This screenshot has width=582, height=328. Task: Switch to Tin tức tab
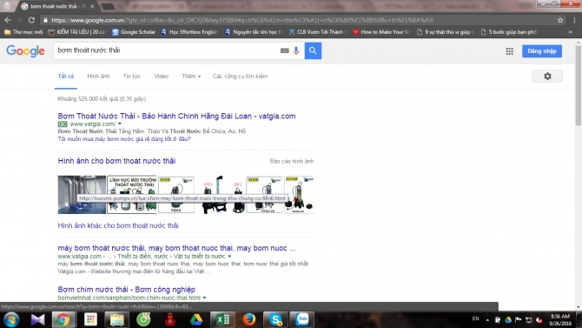coord(132,77)
